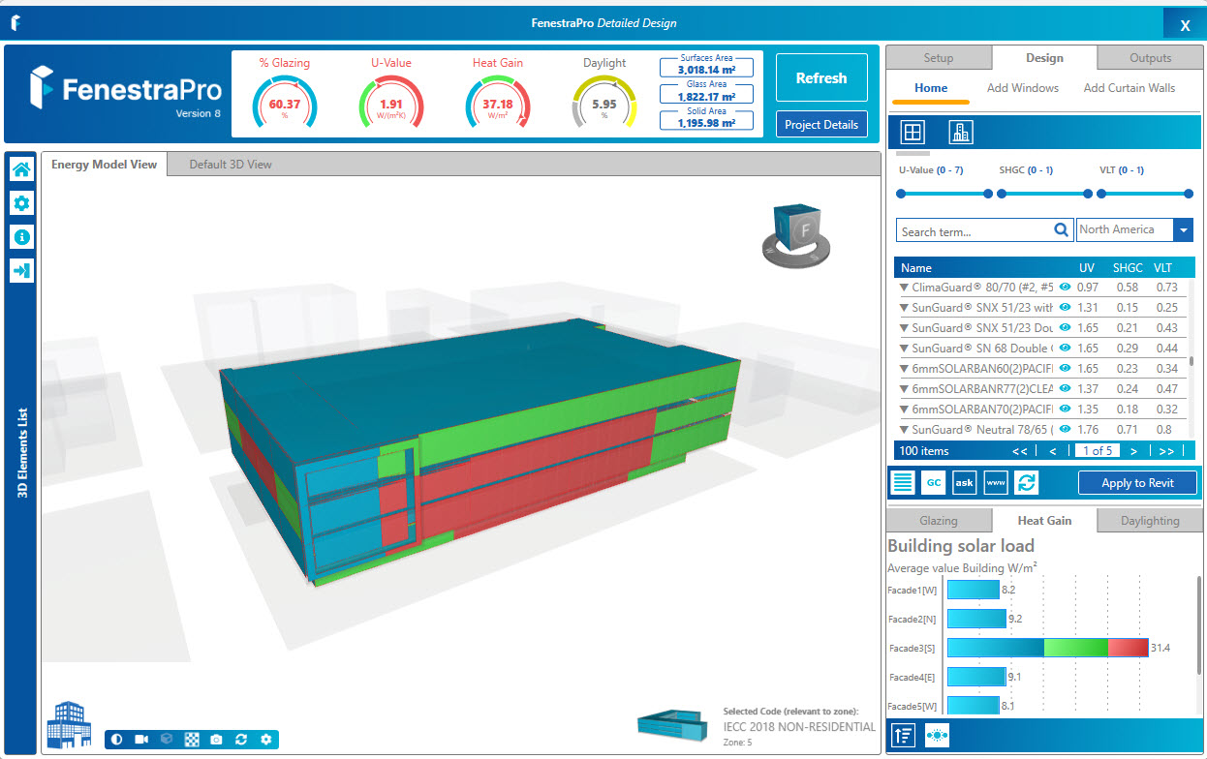
Task: Click the sort order icon under chart
Action: pos(904,735)
